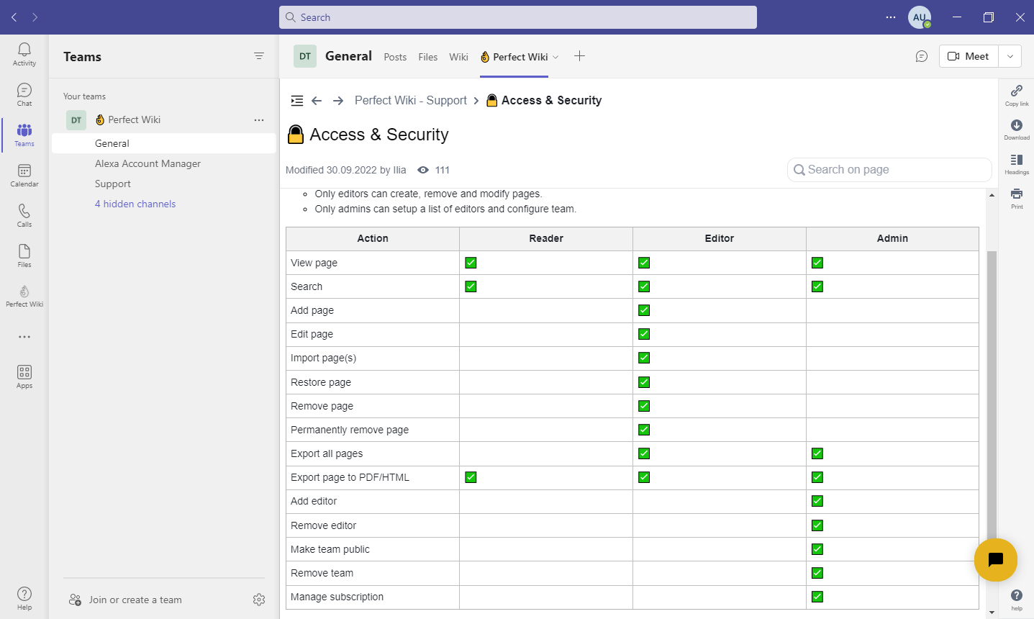Open the Perfect Wiki tab dropdown
The image size is (1034, 619).
click(x=555, y=56)
